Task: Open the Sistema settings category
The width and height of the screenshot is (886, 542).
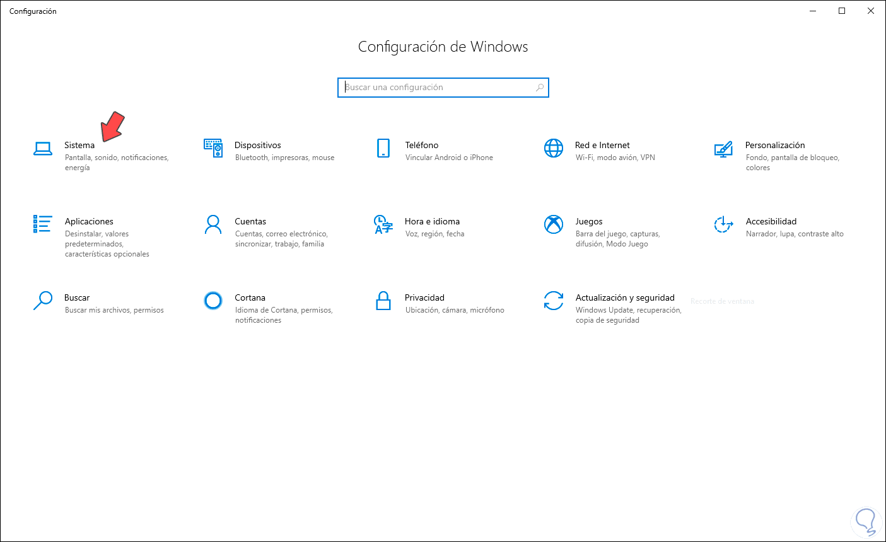Action: [79, 145]
